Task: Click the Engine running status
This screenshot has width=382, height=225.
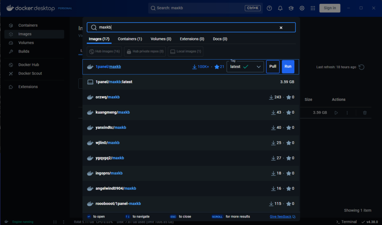Action: [23, 222]
